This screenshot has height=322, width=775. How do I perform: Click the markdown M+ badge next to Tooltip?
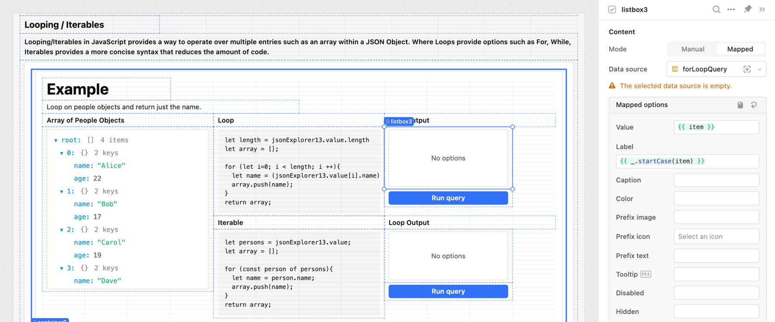pyautogui.click(x=646, y=274)
